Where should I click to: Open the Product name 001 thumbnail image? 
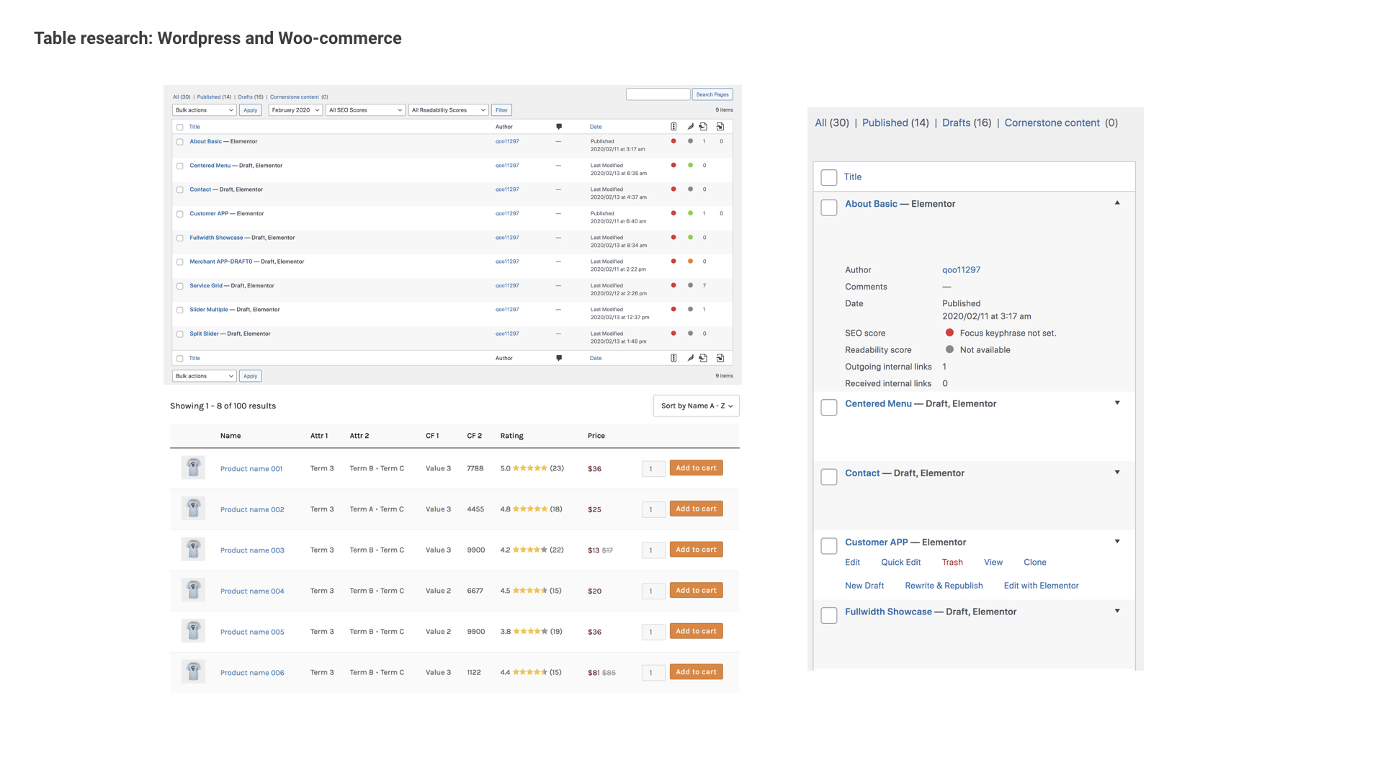pyautogui.click(x=193, y=468)
